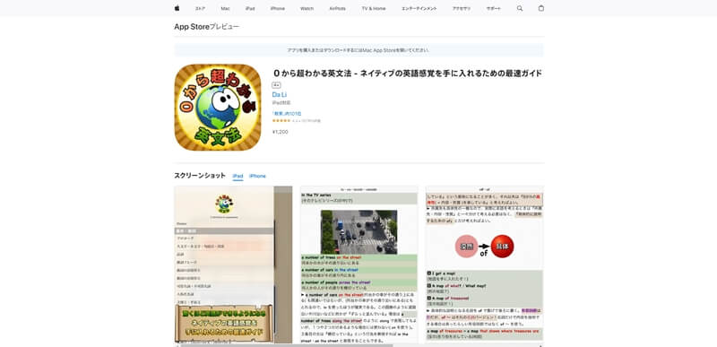Open the iPad navigation menu item
This screenshot has height=347, width=717.
[250, 9]
